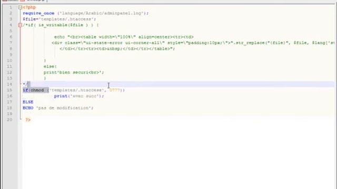
Task: Click the print('avec succ') statement
Action: coord(79,96)
